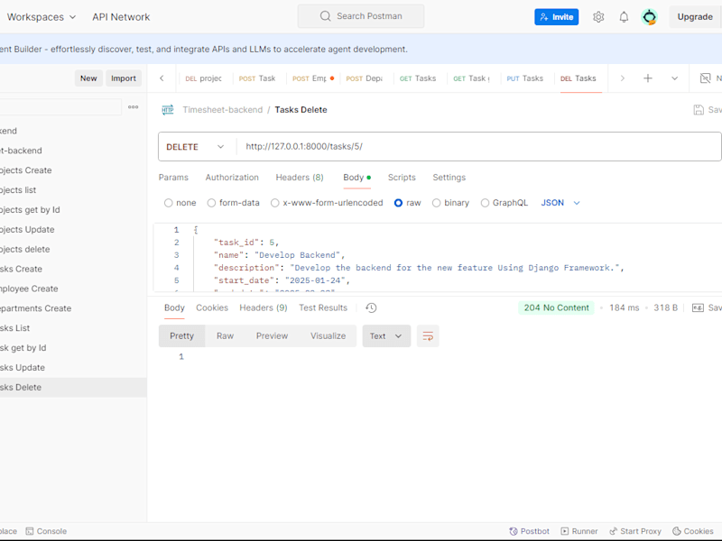Screen dimensions: 722x541
Task: Switch to PUT Tasks tab
Action: pyautogui.click(x=525, y=78)
